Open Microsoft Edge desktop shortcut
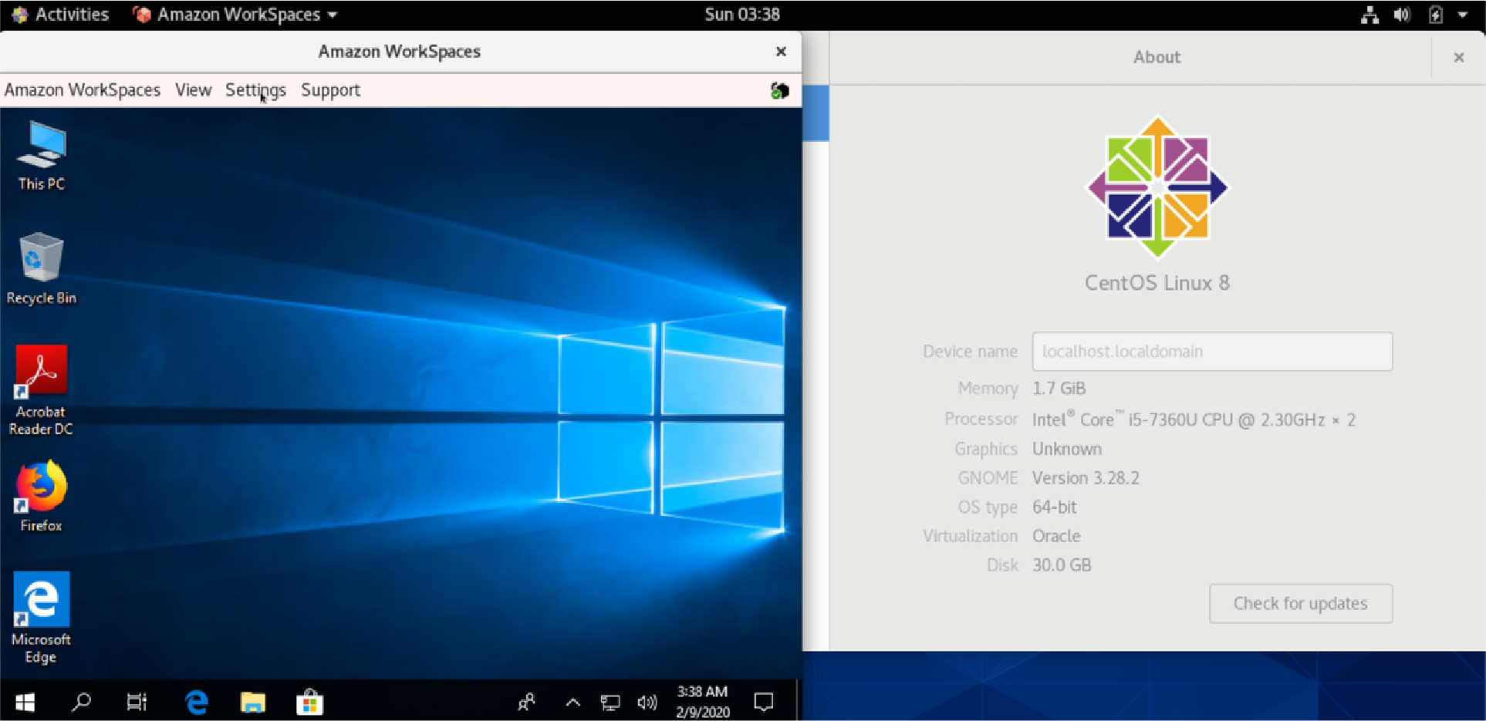 pos(41,618)
